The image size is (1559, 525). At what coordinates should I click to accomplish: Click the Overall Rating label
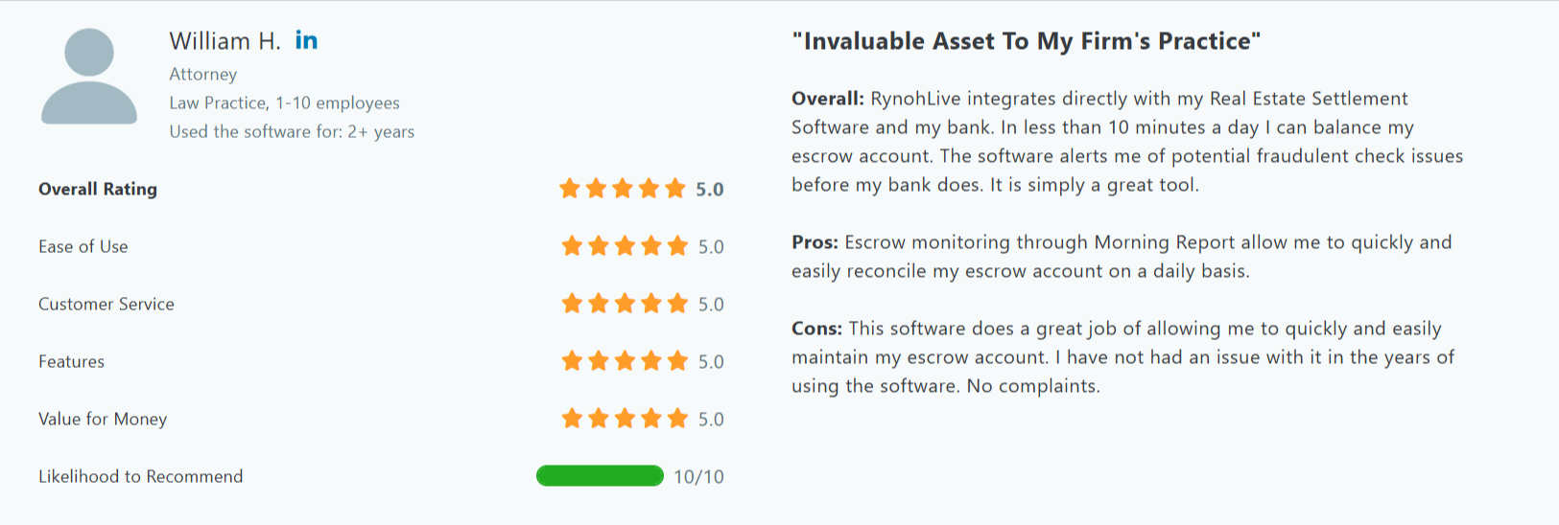click(98, 189)
